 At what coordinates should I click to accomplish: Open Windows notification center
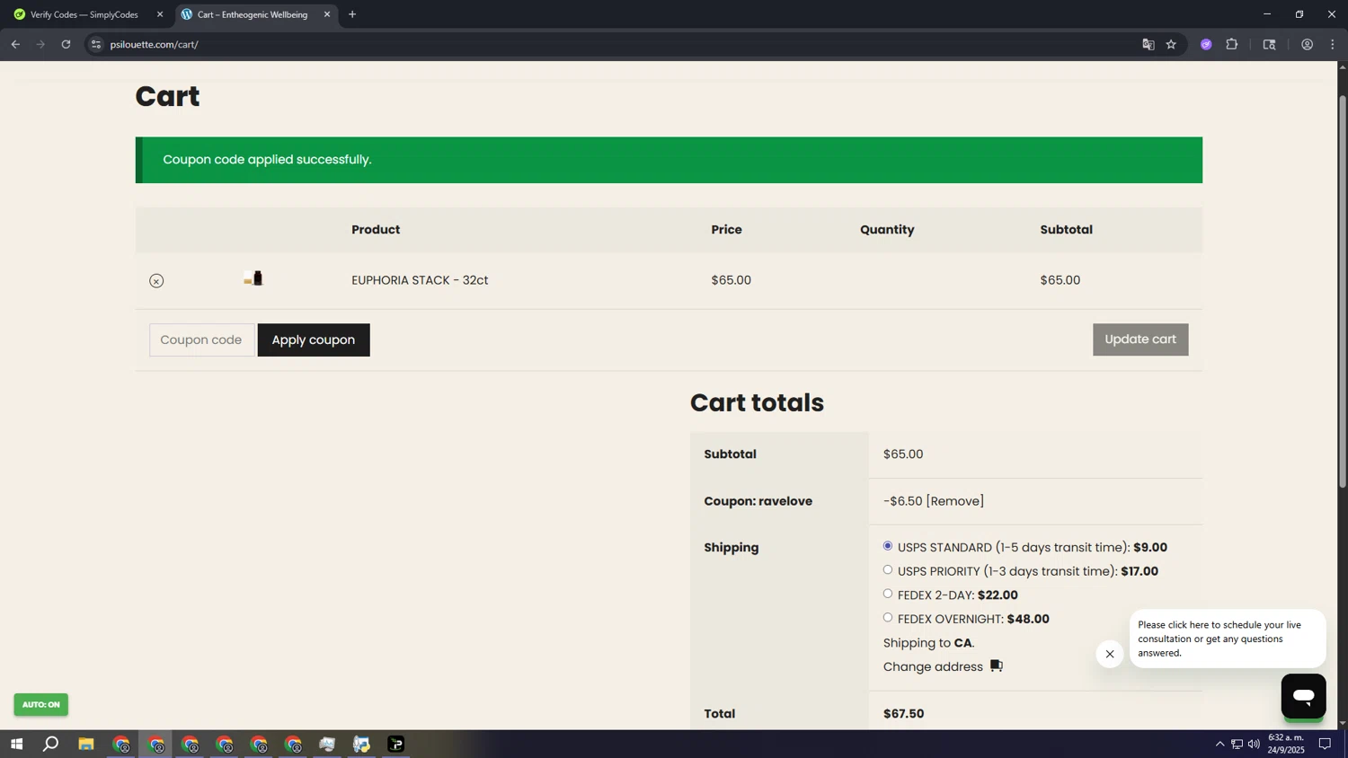click(1325, 744)
